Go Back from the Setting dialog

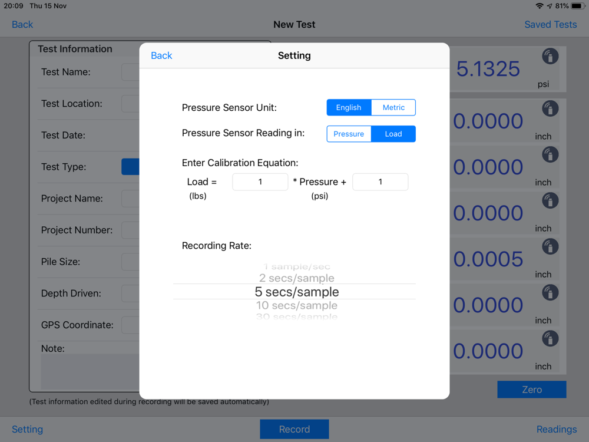[161, 55]
